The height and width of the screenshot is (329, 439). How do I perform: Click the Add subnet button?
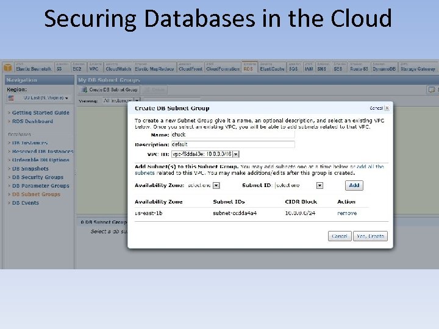tap(354, 185)
